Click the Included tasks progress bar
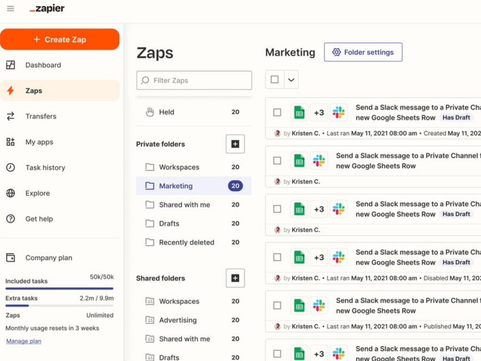 coord(60,288)
